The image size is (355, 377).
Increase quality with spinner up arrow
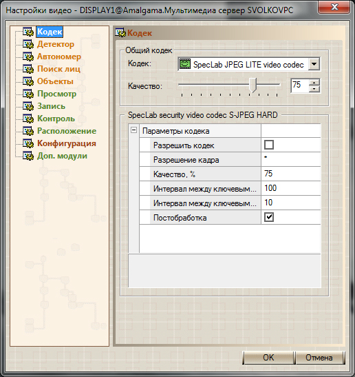(x=314, y=83)
